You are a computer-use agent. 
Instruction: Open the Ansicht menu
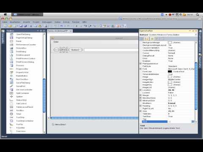tap(27, 22)
